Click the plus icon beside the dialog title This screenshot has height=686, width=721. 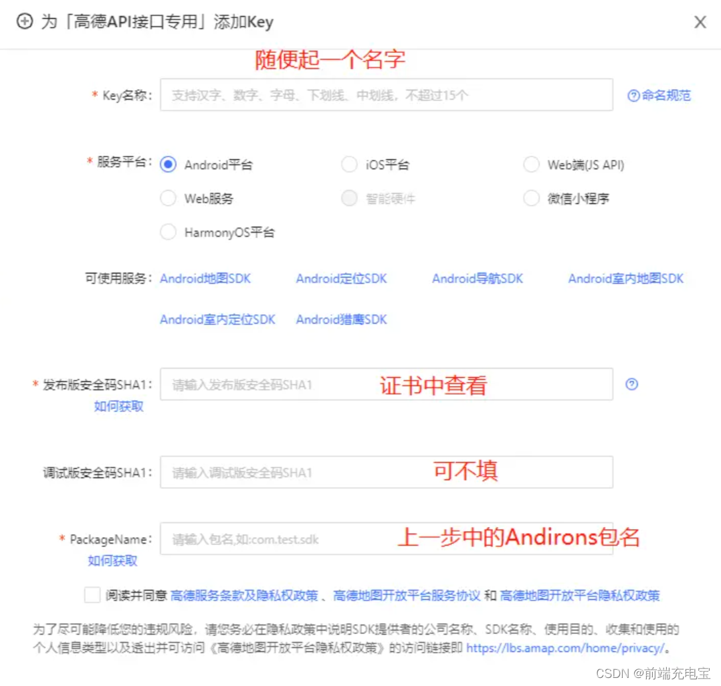pyautogui.click(x=25, y=21)
